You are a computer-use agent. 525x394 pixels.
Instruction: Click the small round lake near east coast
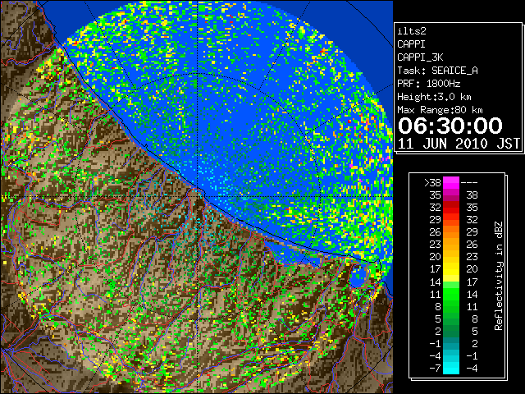point(358,276)
